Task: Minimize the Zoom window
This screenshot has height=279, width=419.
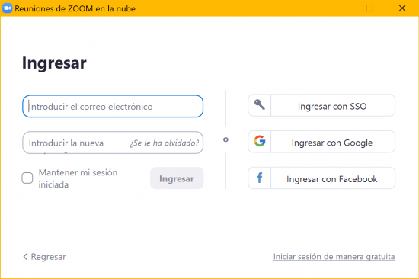Action: coord(337,8)
